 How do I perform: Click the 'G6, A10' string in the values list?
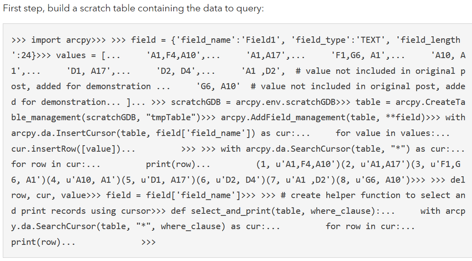(x=218, y=87)
